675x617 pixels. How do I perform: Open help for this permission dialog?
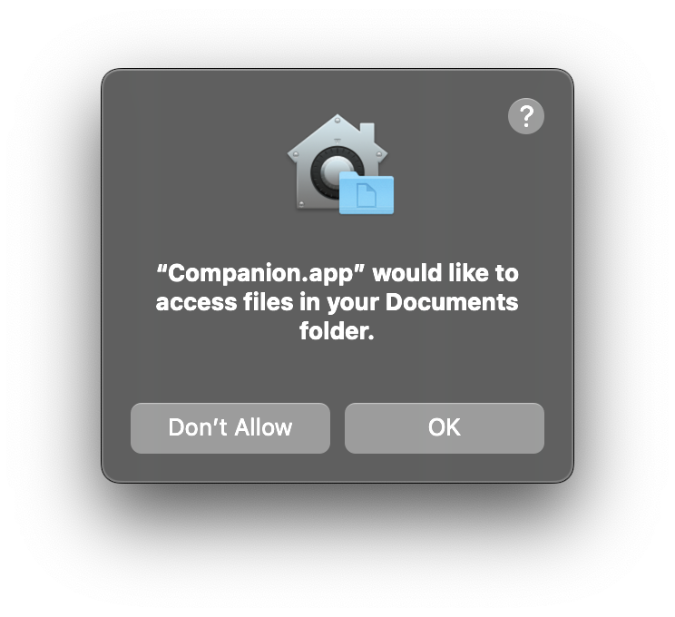[525, 116]
